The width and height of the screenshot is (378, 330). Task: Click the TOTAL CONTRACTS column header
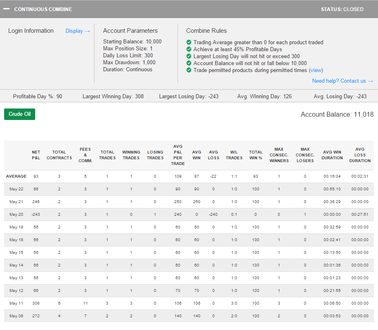tap(59, 155)
